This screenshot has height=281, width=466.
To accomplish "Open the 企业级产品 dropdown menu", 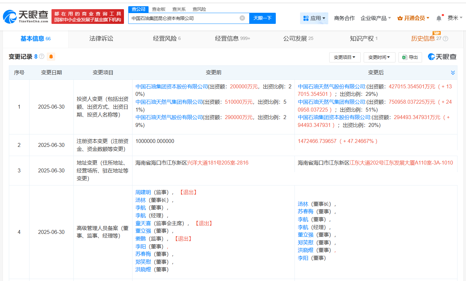I will [x=375, y=18].
